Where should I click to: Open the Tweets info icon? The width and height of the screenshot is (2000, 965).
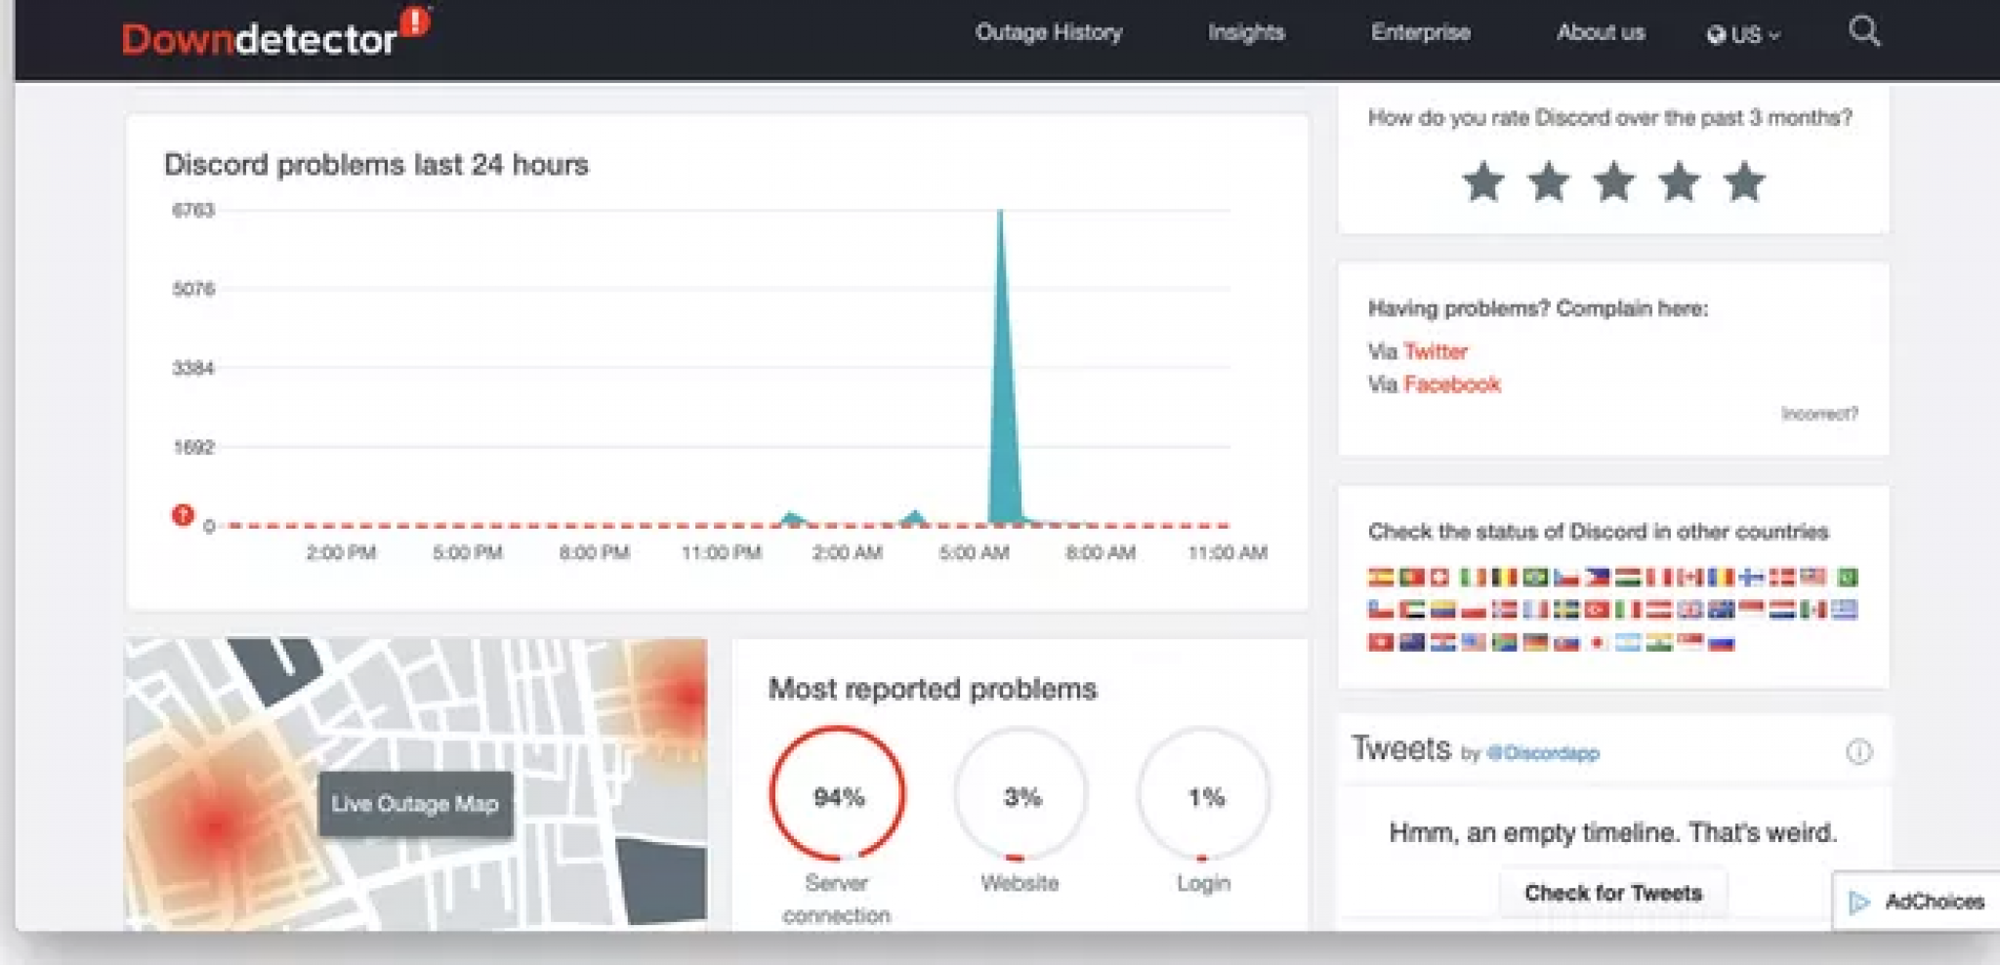1858,751
